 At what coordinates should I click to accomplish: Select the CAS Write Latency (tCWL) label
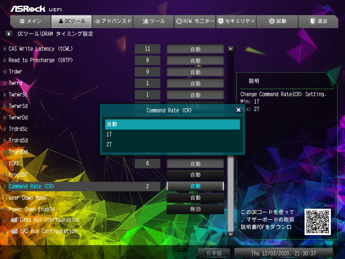click(x=41, y=49)
